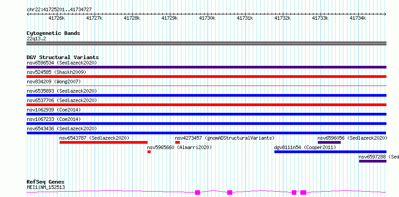399x197 pixels.
Task: Click the gray 22q13.2 cytogenetic band bar
Action: coord(206,43)
